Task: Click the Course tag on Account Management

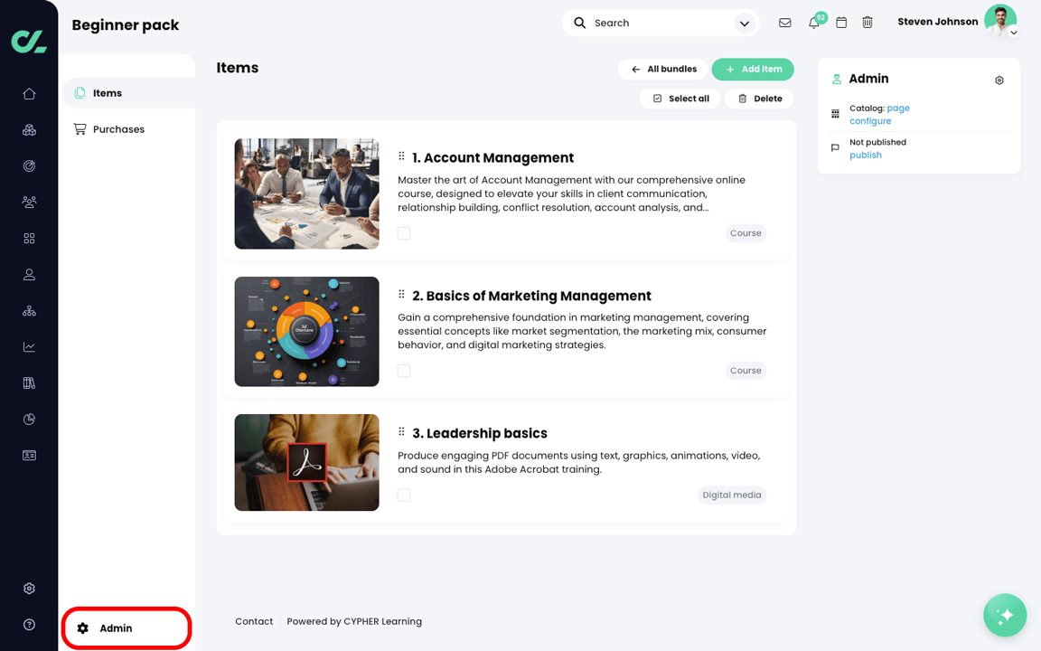Action: pos(746,233)
